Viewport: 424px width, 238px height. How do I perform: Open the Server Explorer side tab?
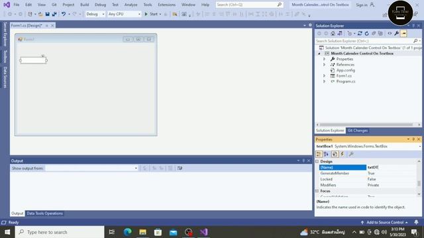[5, 34]
